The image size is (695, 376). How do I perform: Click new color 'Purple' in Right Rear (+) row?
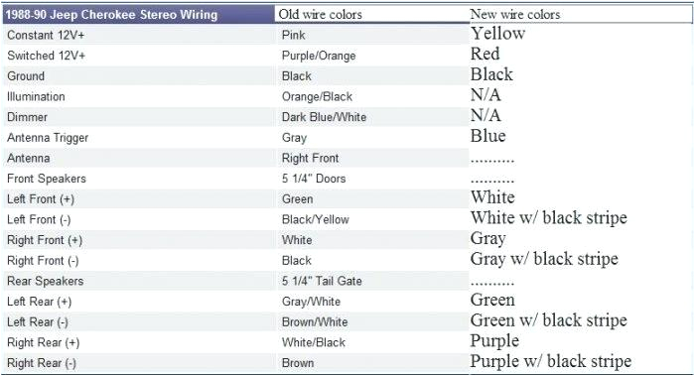coord(494,341)
